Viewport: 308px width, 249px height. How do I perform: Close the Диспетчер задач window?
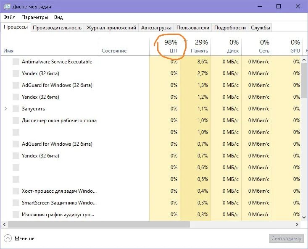[x=298, y=6]
